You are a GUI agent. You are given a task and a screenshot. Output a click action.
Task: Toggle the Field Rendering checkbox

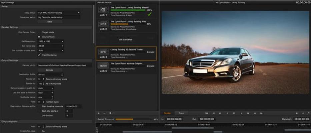(39, 55)
